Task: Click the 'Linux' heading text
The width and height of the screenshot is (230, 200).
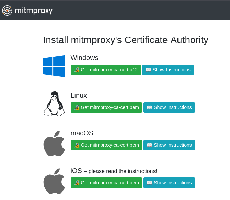Action: (79, 95)
